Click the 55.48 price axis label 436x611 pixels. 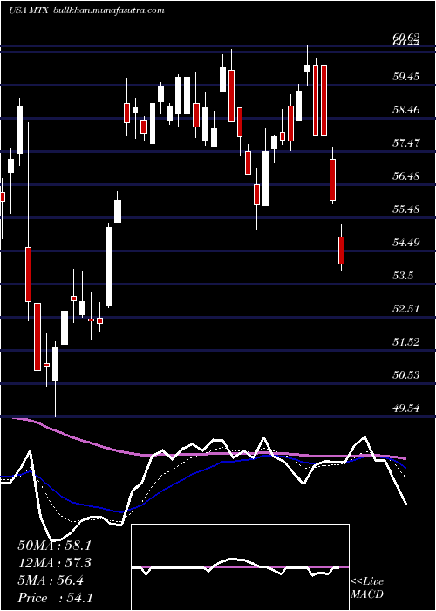click(x=406, y=209)
